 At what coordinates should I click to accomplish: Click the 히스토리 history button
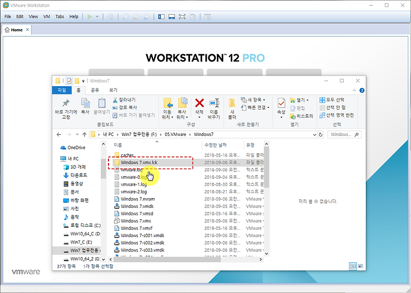coord(302,116)
